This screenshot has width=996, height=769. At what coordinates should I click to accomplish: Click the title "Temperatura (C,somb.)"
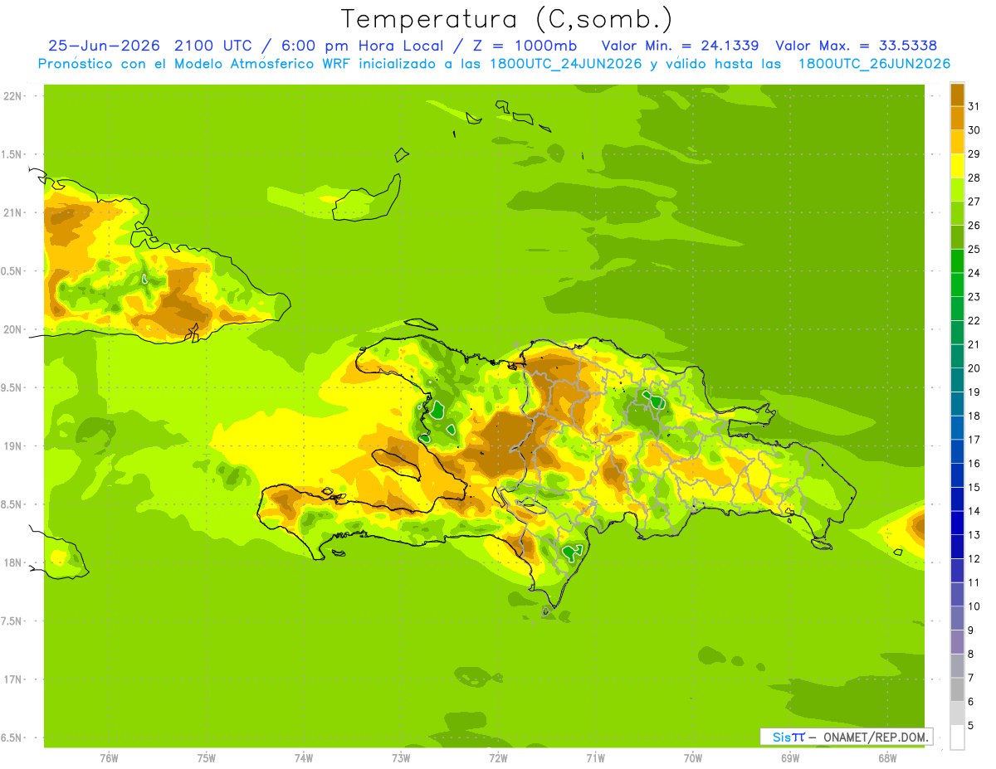click(507, 20)
